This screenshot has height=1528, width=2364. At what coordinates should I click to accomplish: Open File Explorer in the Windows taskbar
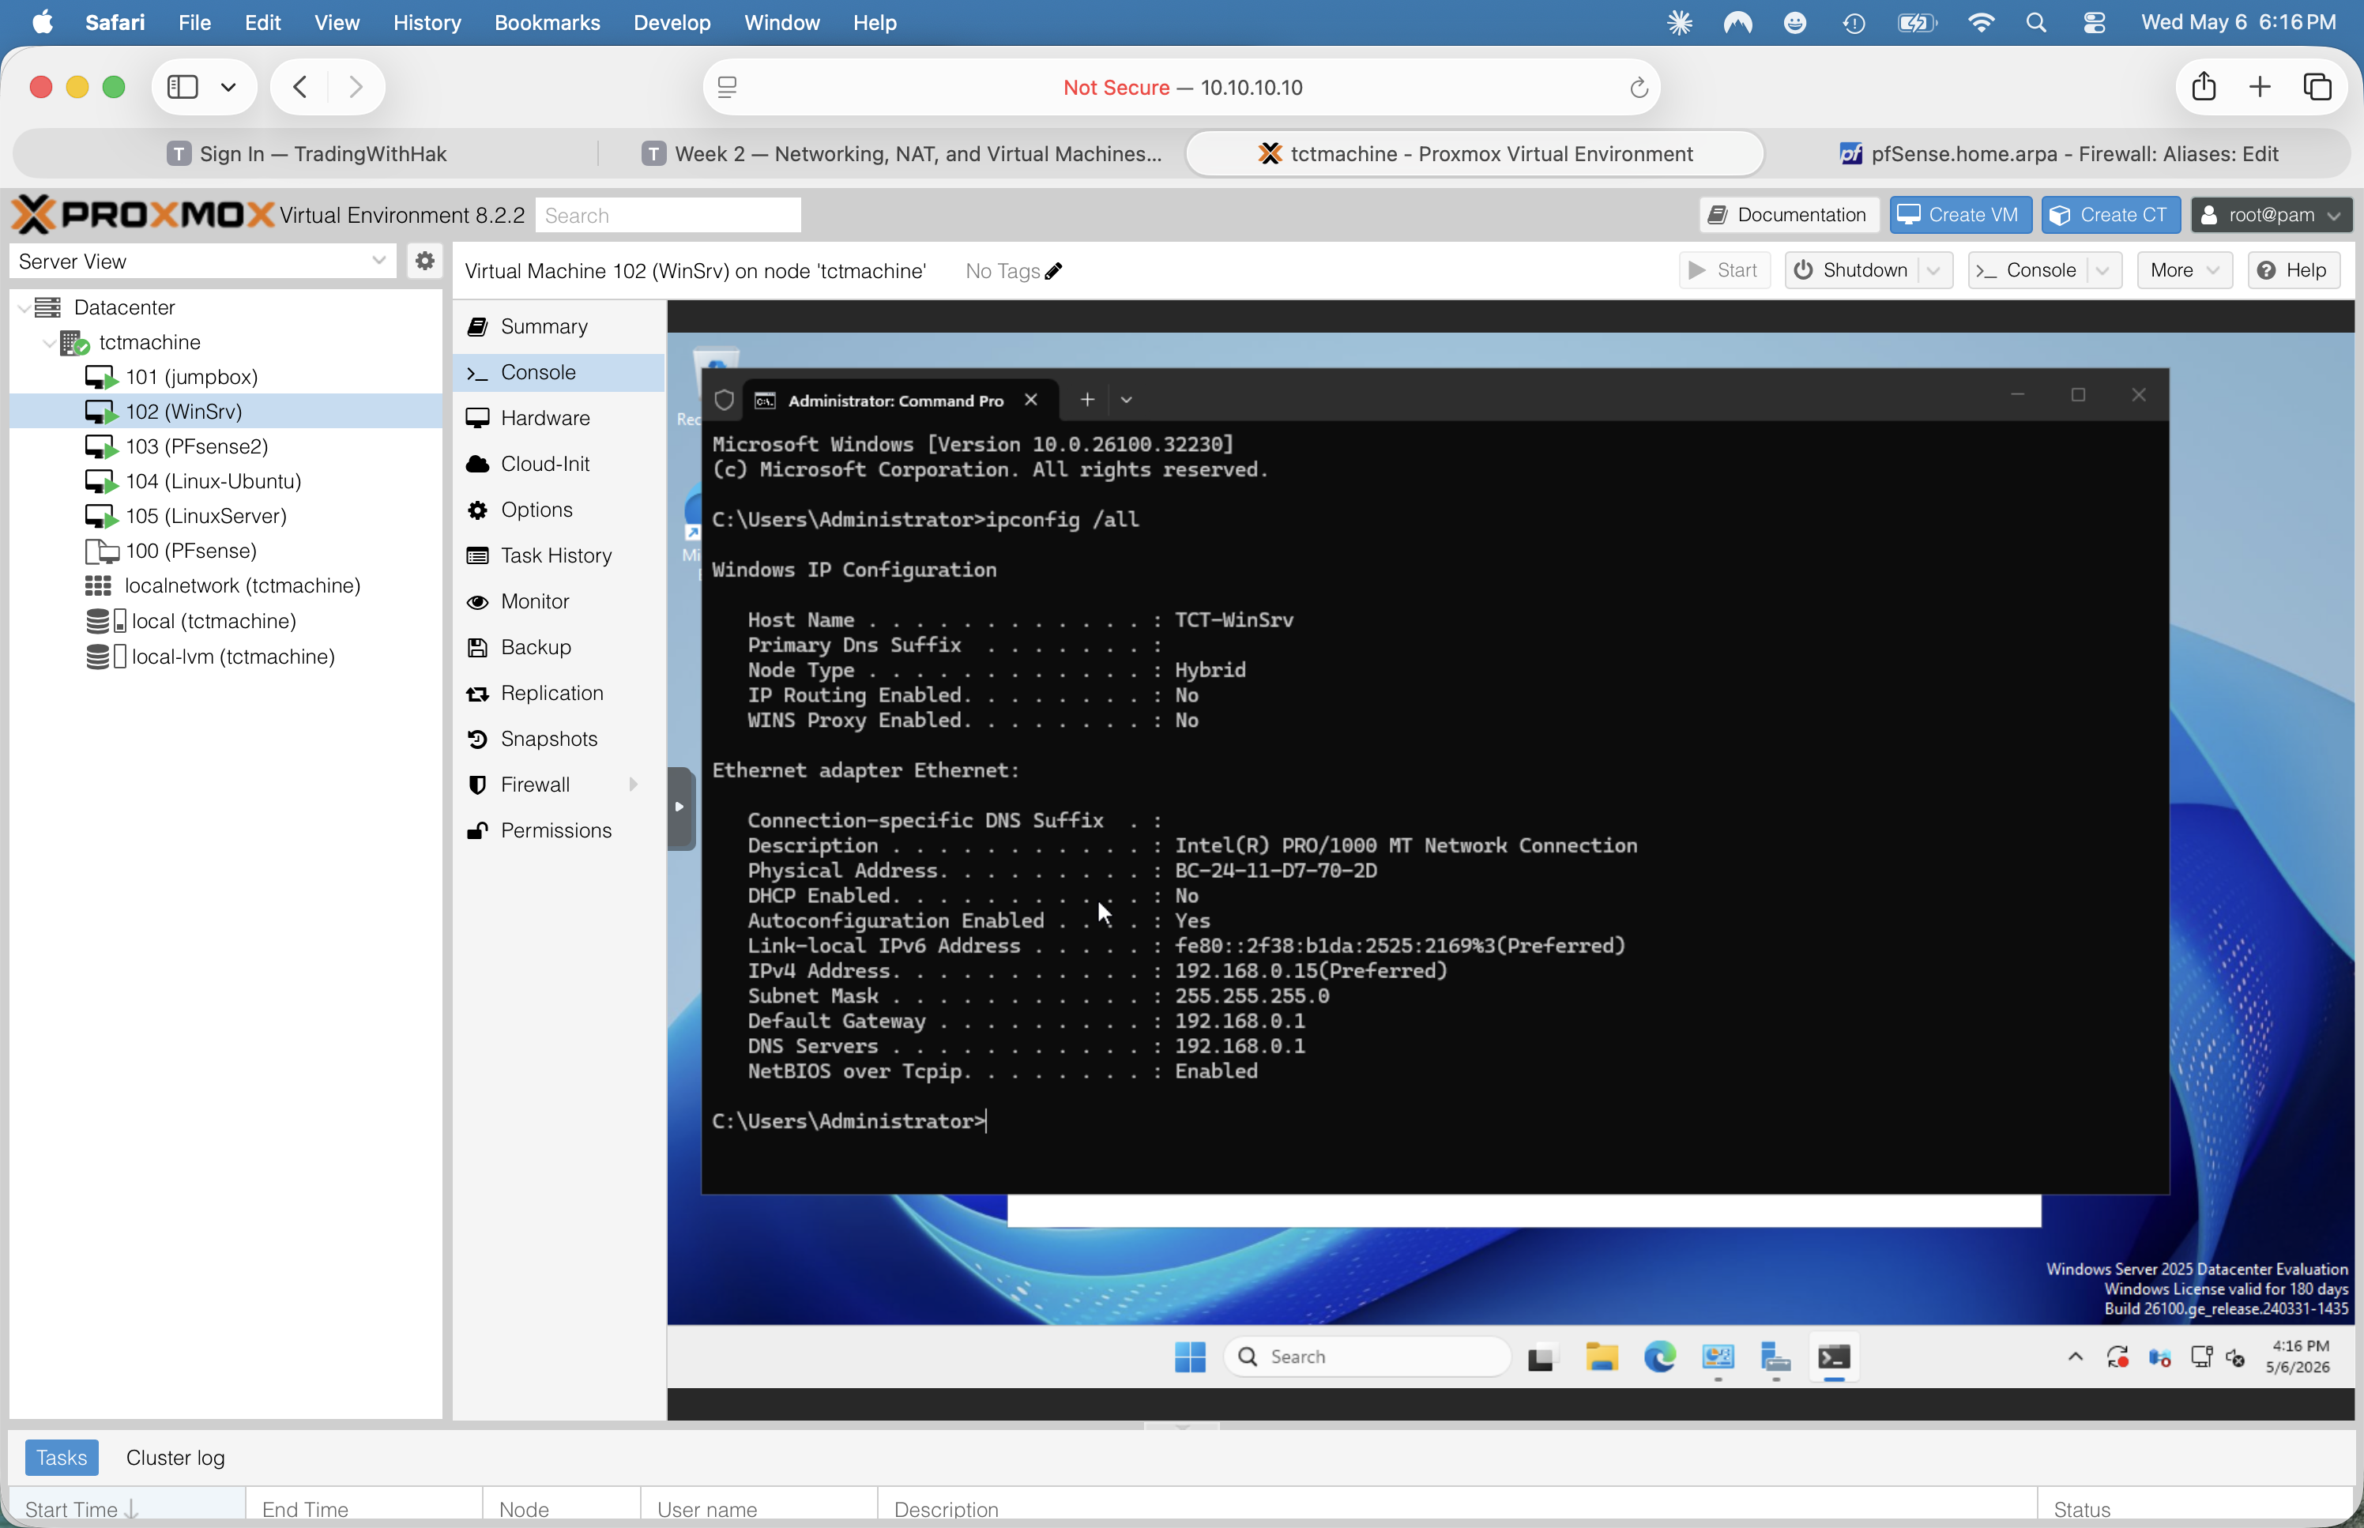[1601, 1357]
